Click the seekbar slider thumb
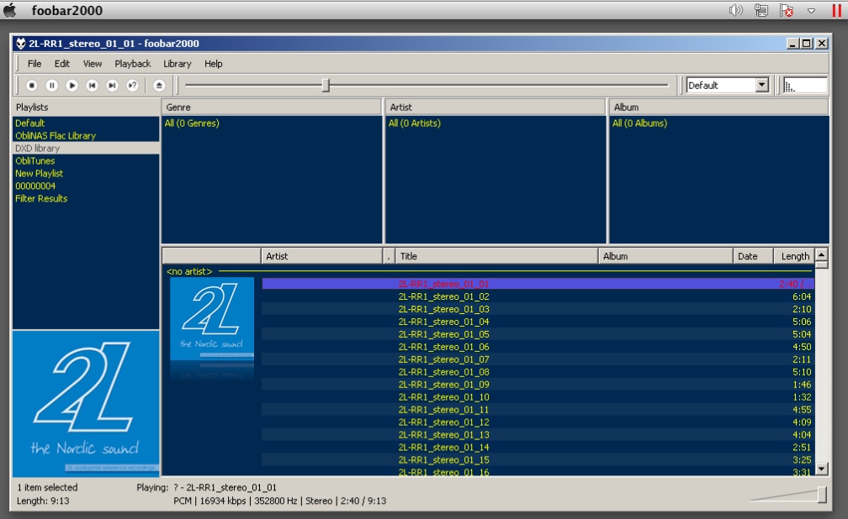The width and height of the screenshot is (848, 519). click(x=326, y=86)
